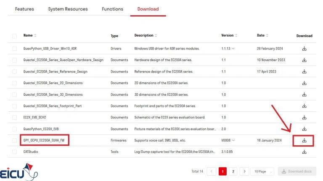Go to next page with right arrow
The height and width of the screenshot is (181, 323).
244,171
